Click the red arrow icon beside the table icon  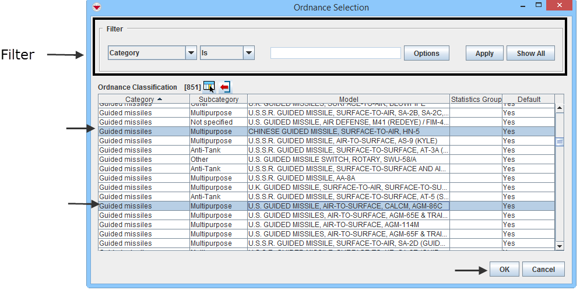click(225, 87)
